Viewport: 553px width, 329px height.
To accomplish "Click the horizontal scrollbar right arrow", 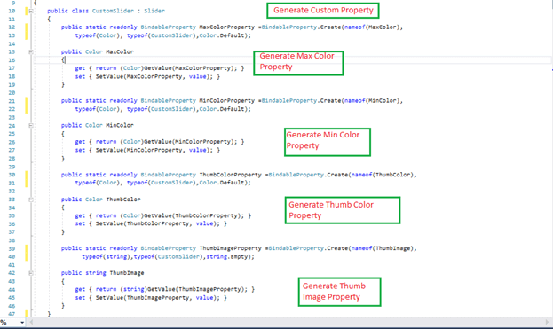I will [x=547, y=322].
